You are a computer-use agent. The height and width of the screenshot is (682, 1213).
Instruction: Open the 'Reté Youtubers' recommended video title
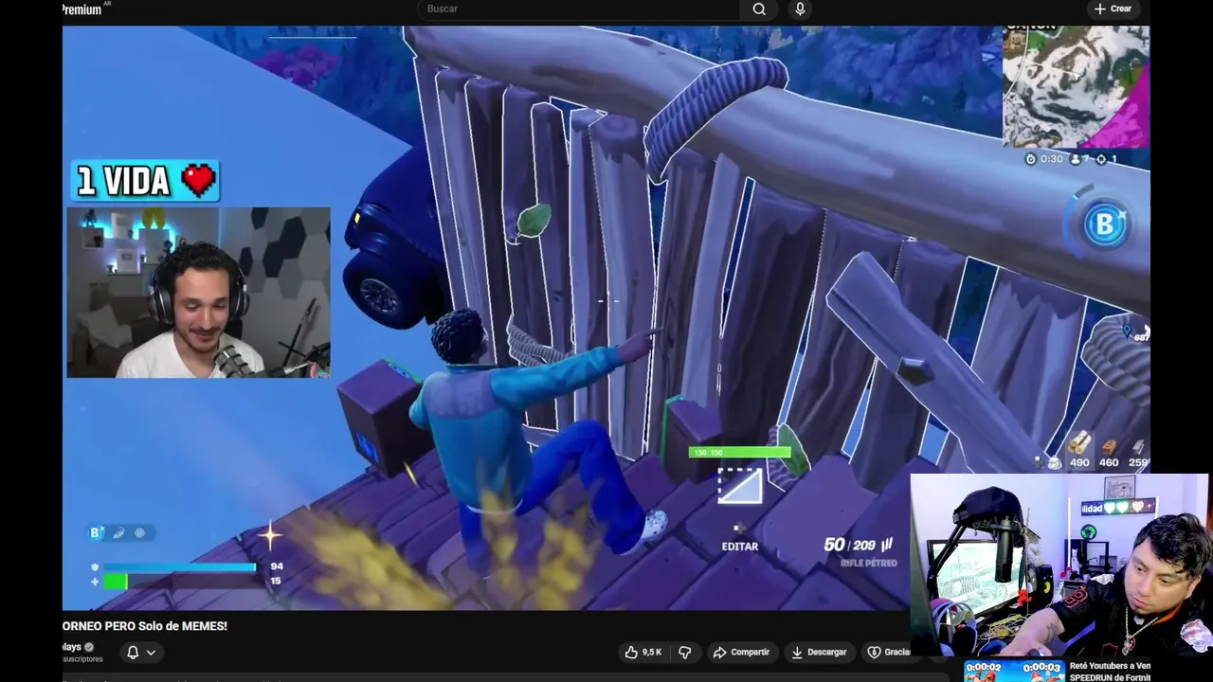pos(1110,672)
